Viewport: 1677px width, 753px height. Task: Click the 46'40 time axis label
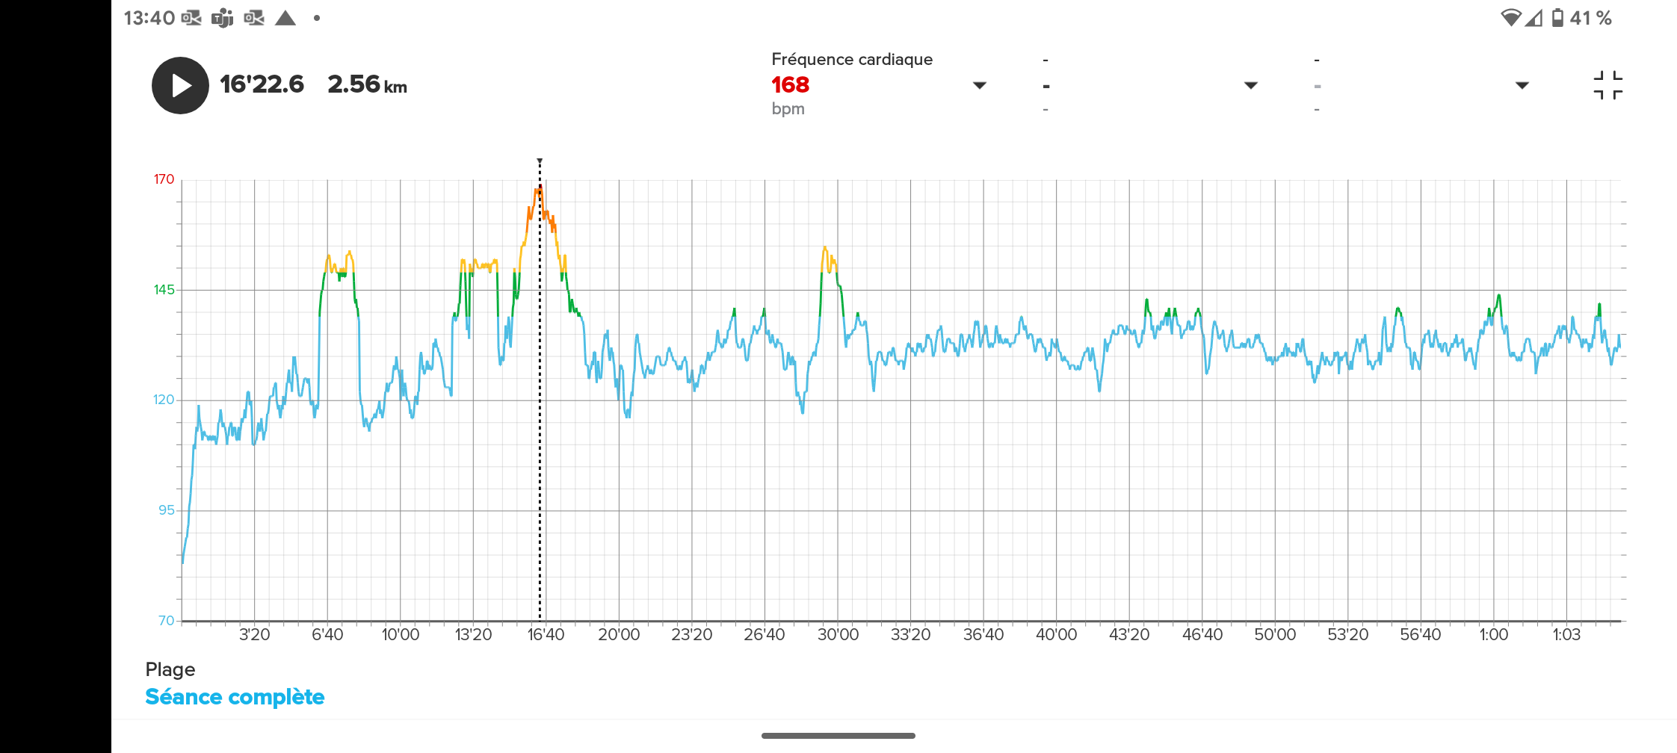pyautogui.click(x=1202, y=635)
